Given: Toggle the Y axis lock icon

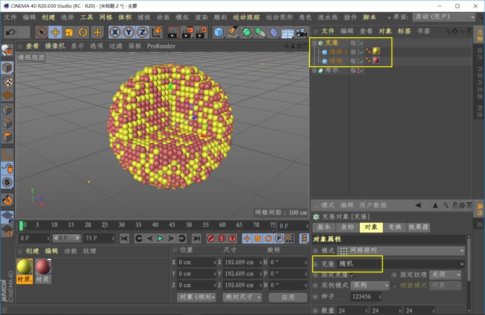Looking at the screenshot, I should tap(128, 32).
